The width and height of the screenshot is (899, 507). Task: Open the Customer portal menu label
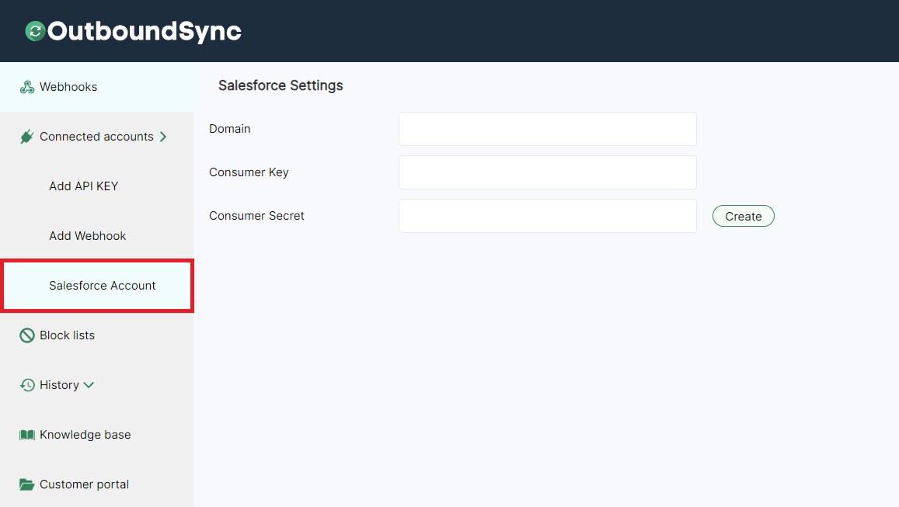pyautogui.click(x=84, y=484)
